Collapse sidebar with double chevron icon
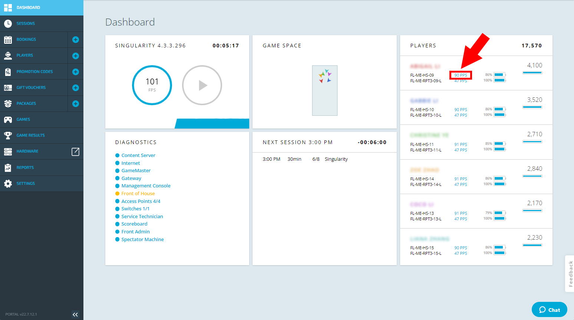This screenshot has width=574, height=320. pos(75,314)
